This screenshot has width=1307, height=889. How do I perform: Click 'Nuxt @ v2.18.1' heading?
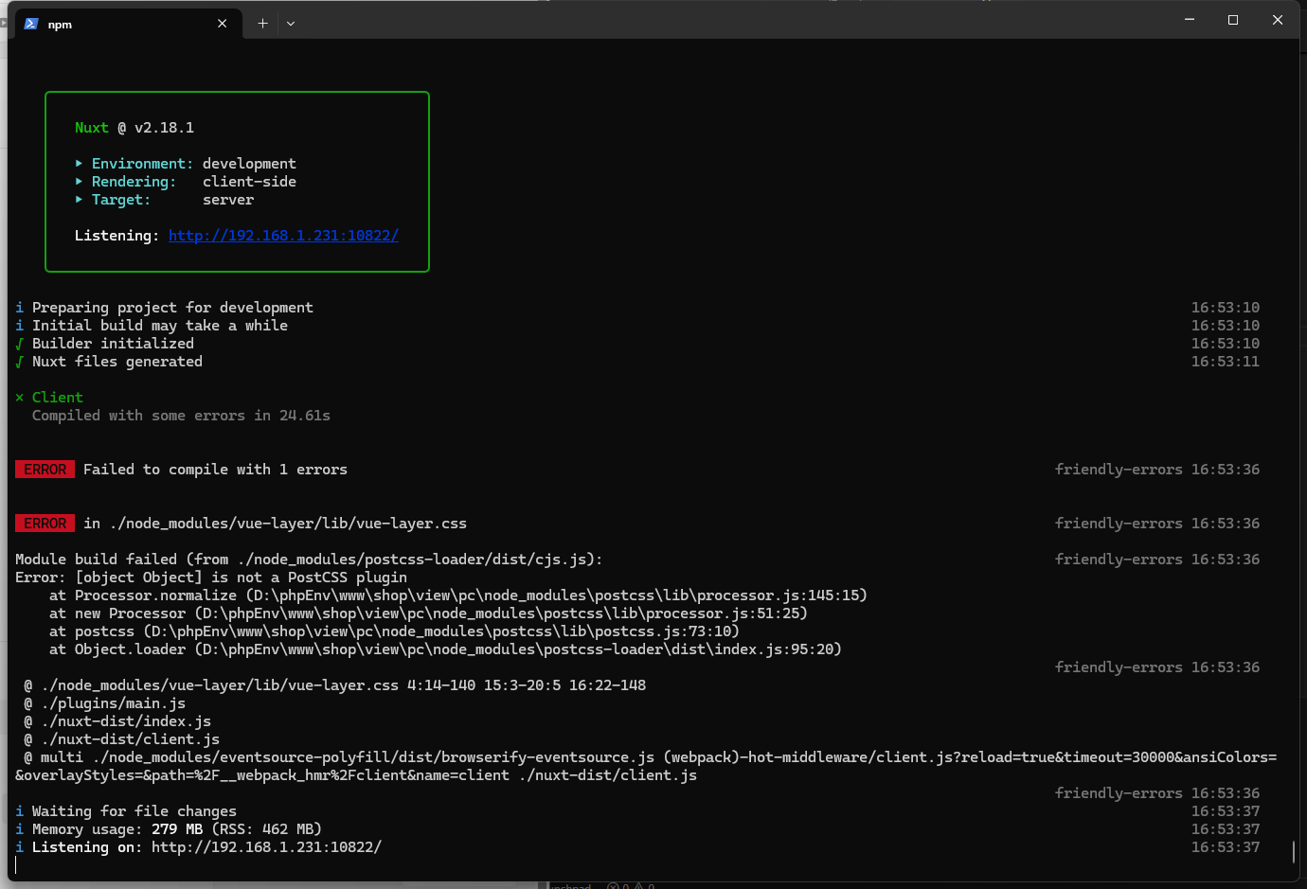(x=134, y=128)
